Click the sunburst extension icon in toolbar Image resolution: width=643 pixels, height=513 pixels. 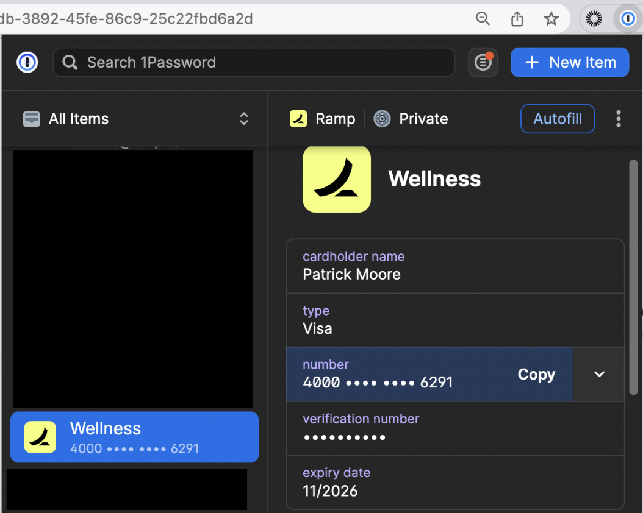point(594,19)
